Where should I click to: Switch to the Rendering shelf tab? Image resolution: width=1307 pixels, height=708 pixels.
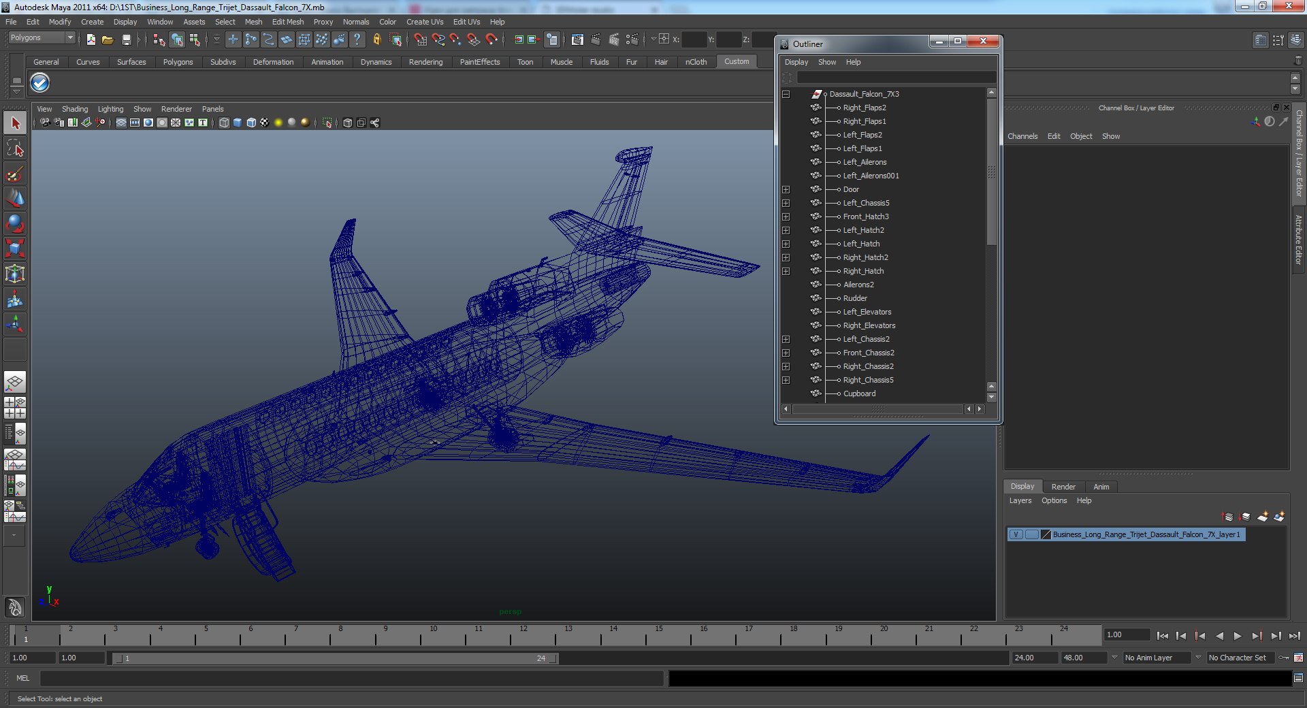[x=425, y=62]
